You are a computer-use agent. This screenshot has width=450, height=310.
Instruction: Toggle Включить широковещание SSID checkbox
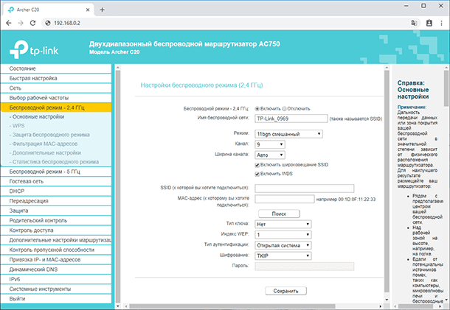coord(257,163)
